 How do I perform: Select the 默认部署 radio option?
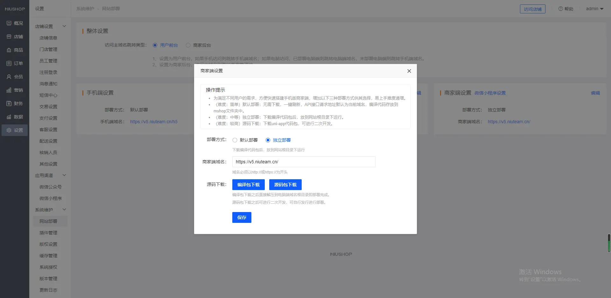click(x=235, y=140)
